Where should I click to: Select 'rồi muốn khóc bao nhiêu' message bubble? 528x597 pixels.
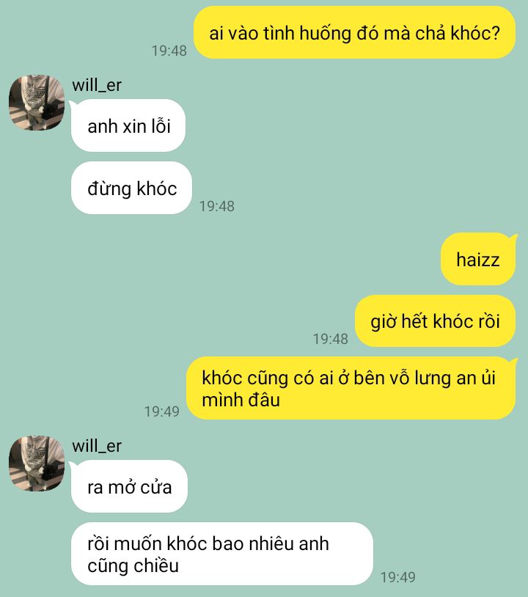click(x=222, y=554)
